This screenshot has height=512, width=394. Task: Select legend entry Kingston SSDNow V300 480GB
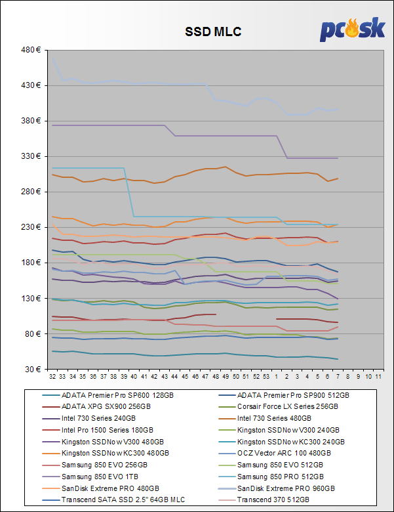103,442
